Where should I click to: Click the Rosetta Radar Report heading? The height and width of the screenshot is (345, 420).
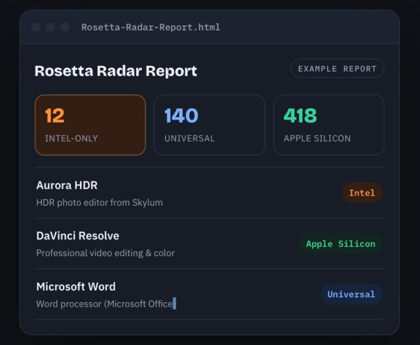click(116, 71)
